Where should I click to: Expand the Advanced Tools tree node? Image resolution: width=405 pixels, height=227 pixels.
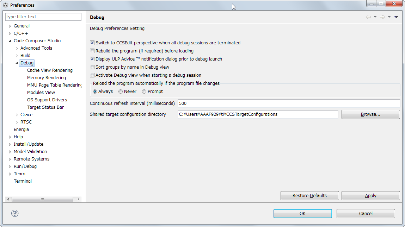point(17,48)
